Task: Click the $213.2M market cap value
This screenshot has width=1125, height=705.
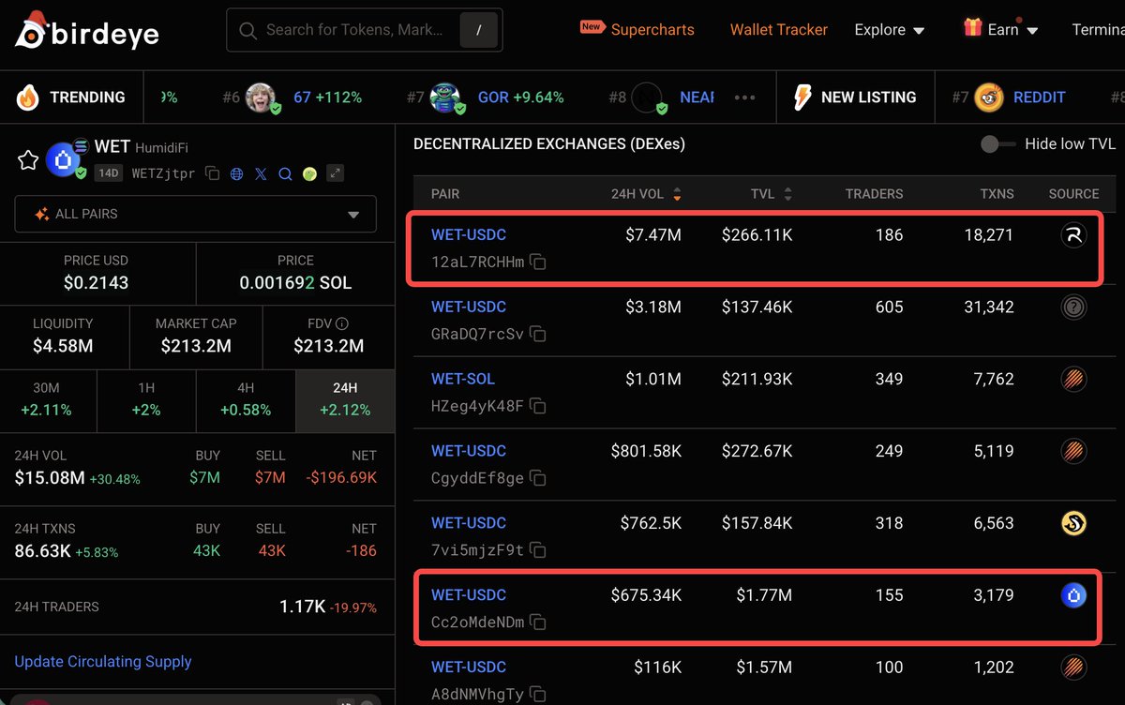Action: pos(196,346)
